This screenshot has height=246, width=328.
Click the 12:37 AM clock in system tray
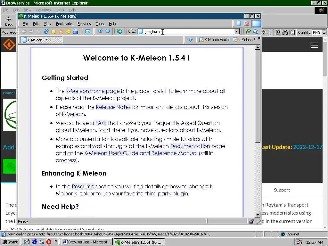[x=315, y=242]
